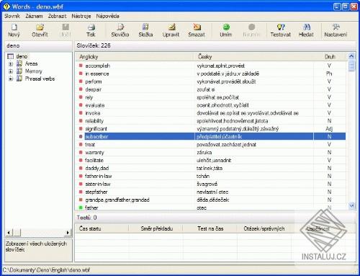The width and height of the screenshot is (360, 276).
Task: Open the Nástroje menu
Action: [x=81, y=16]
